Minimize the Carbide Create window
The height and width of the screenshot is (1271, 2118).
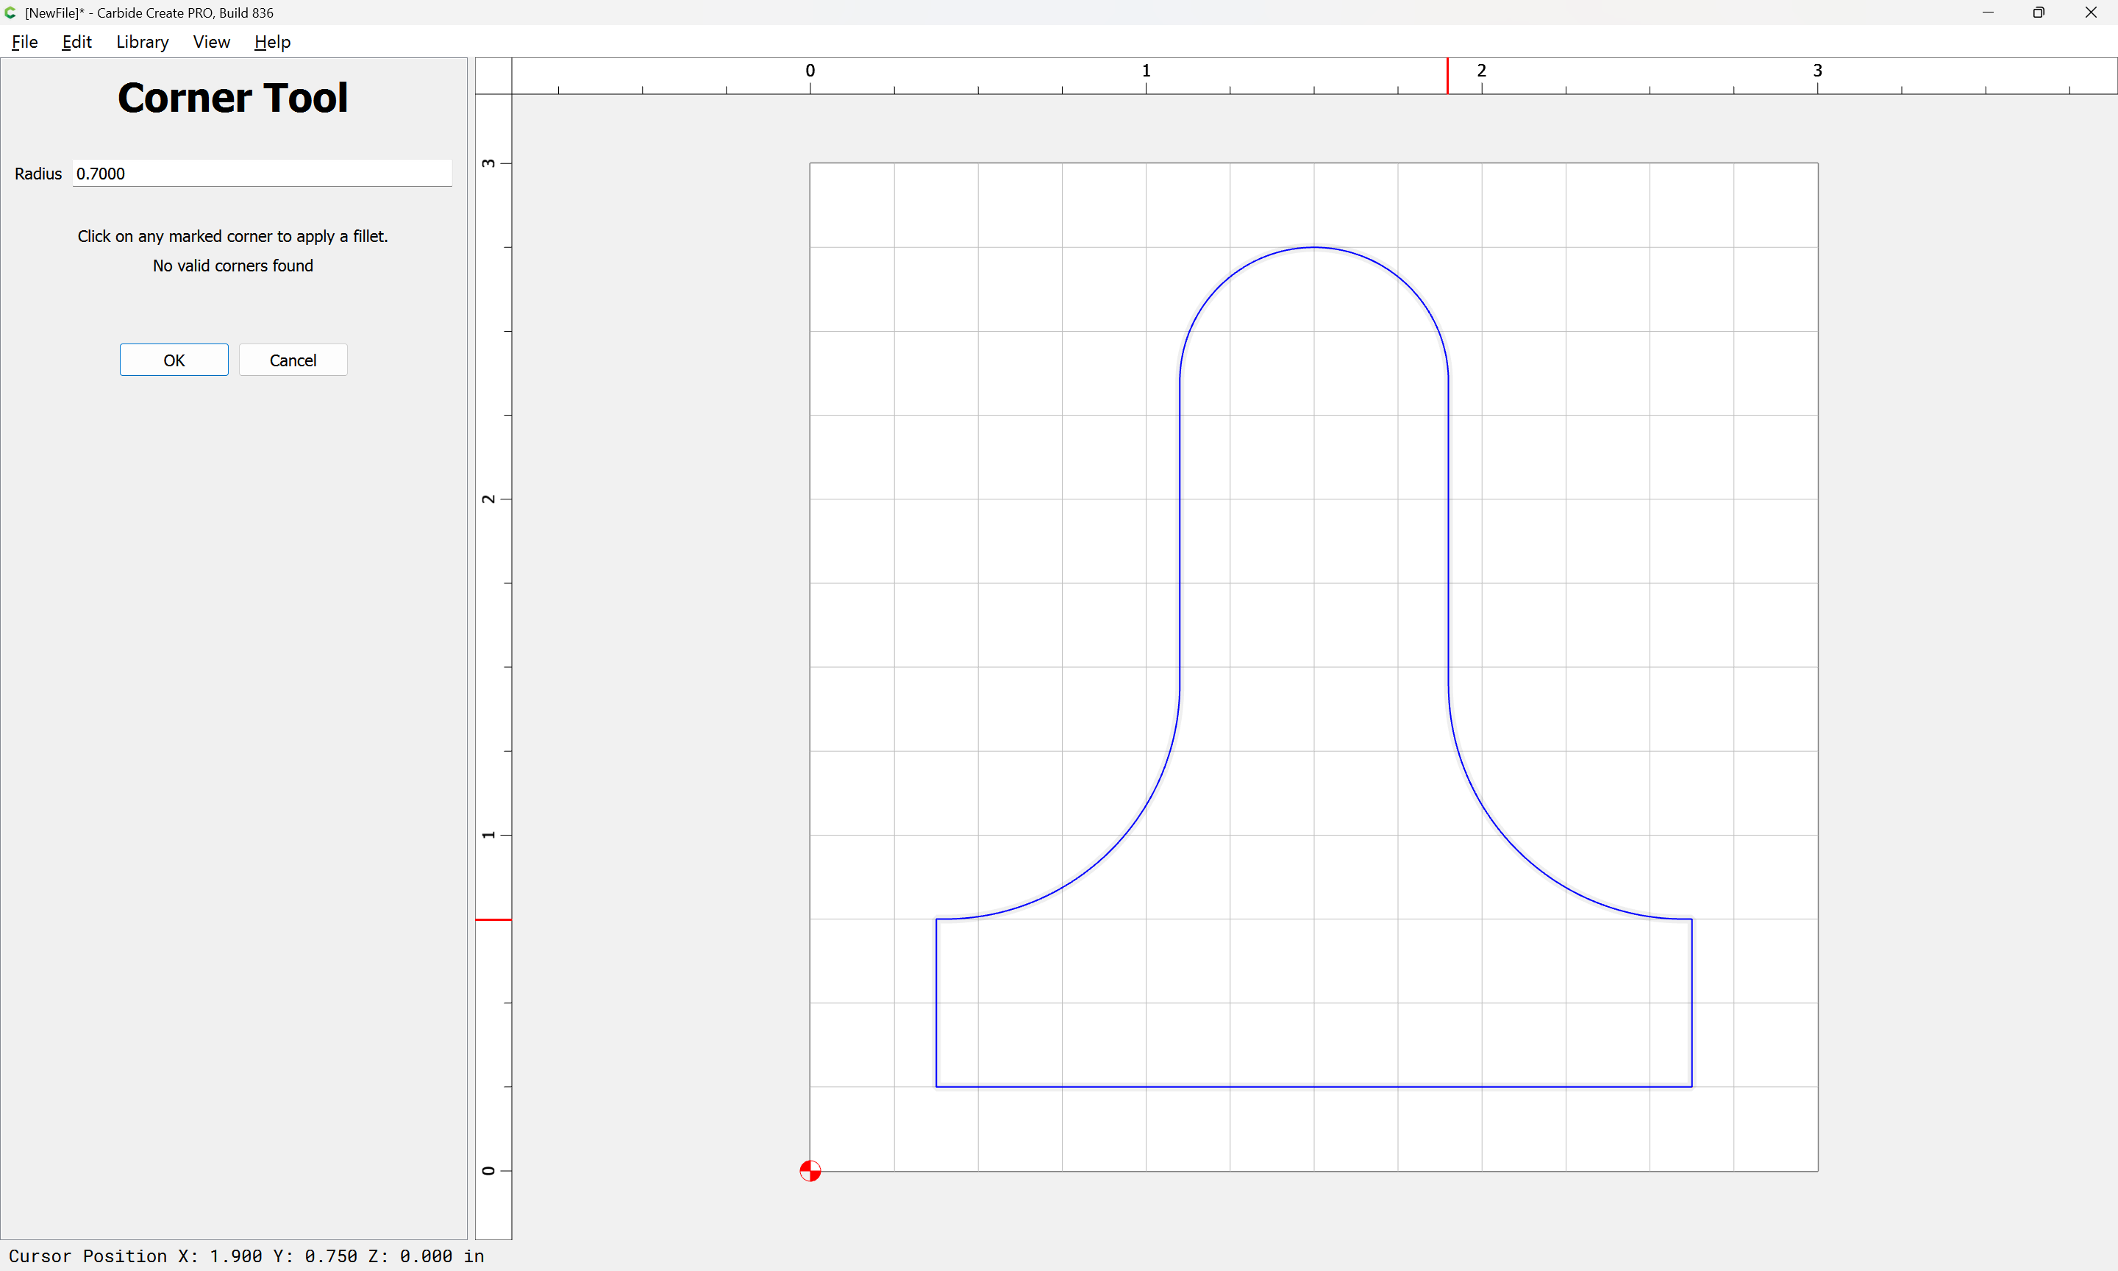1988,13
